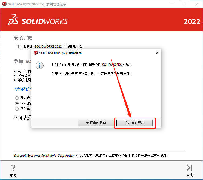Click the Dassault 3DS logo in banner

(13, 20)
